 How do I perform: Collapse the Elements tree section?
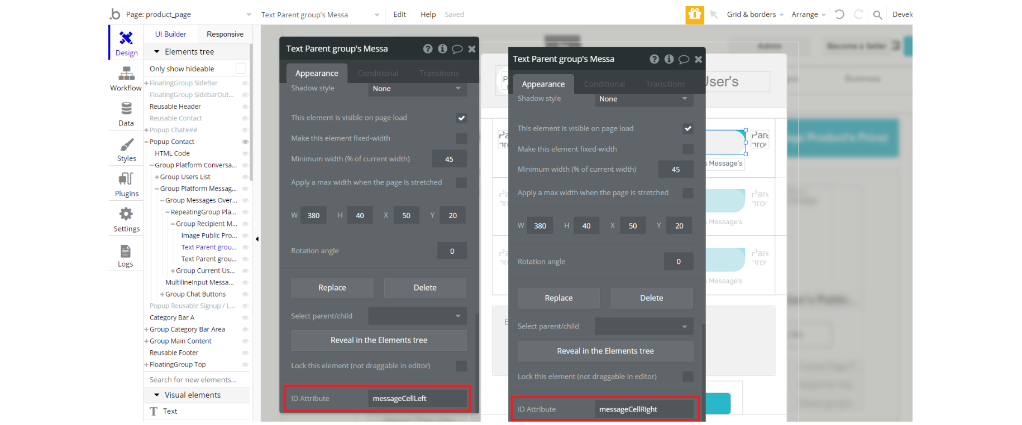(x=157, y=52)
